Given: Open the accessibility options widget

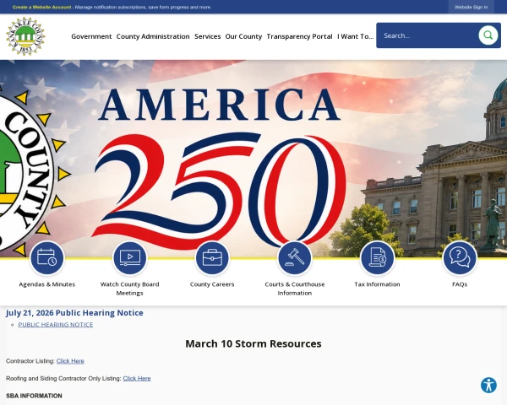Looking at the screenshot, I should pyautogui.click(x=488, y=385).
